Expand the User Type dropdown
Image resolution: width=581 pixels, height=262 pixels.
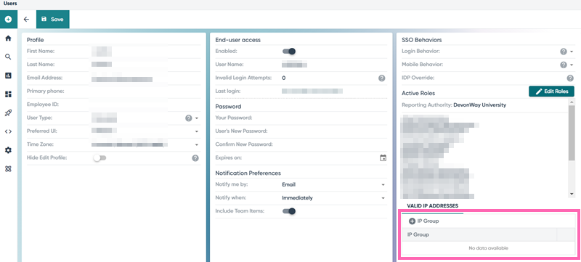tap(197, 118)
